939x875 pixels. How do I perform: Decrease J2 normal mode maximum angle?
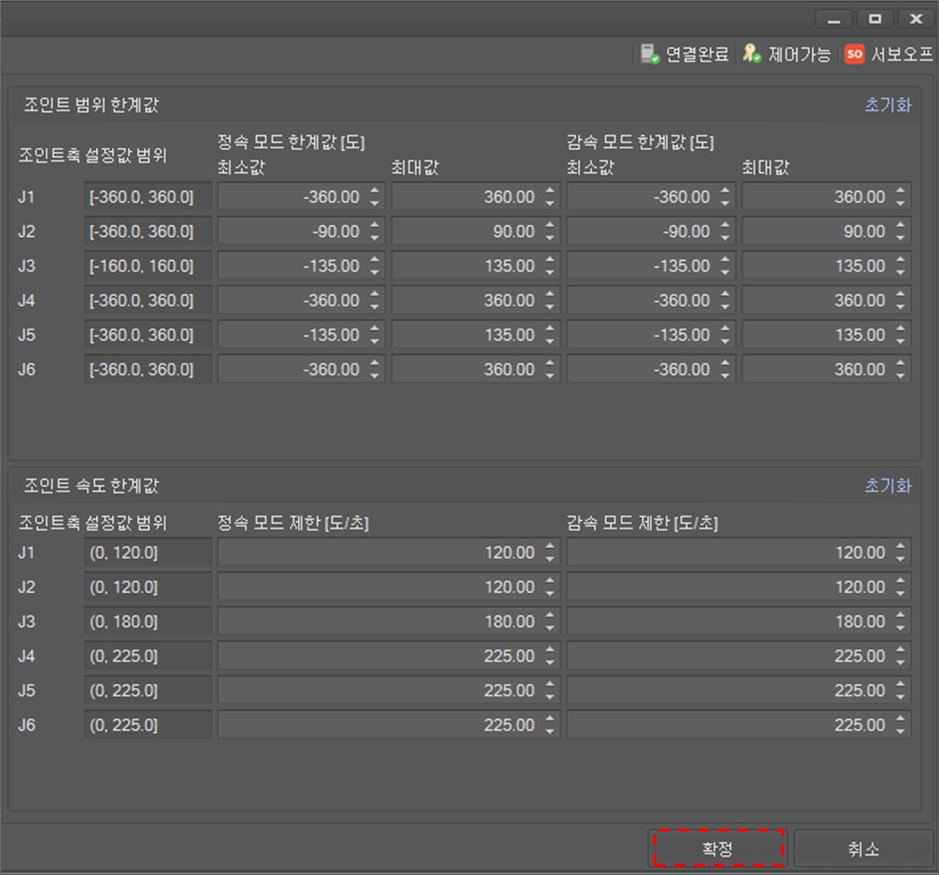point(550,237)
